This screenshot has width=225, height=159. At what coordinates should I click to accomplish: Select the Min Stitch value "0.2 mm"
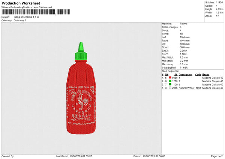pyautogui.click(x=184, y=61)
